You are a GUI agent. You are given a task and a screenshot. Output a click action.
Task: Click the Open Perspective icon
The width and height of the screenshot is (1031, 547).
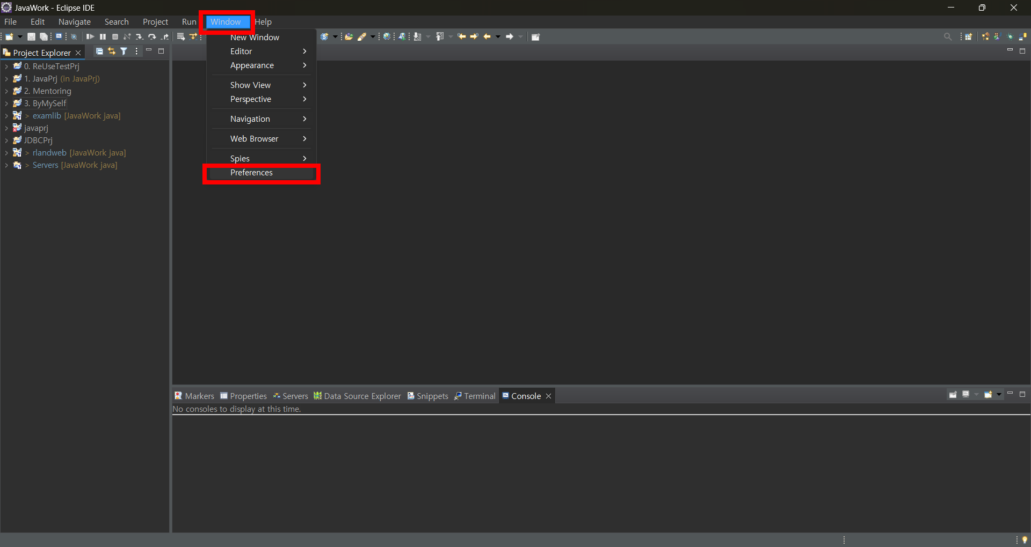(x=969, y=37)
